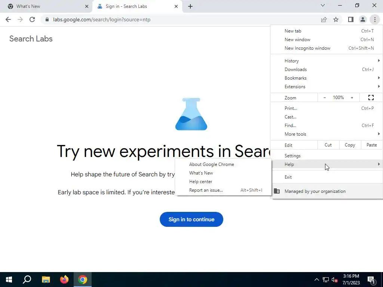Open Downloads from the menu

coord(327,69)
